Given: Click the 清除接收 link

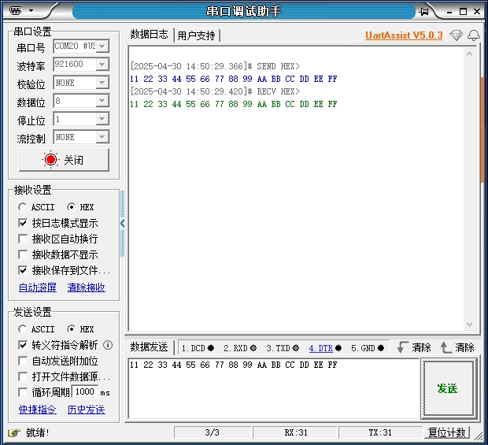Looking at the screenshot, I should point(87,287).
